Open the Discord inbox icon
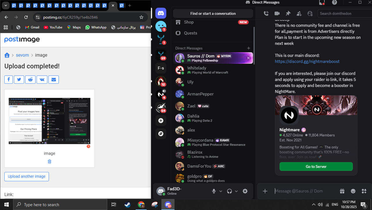The height and width of the screenshot is (210, 372). pos(322,2)
